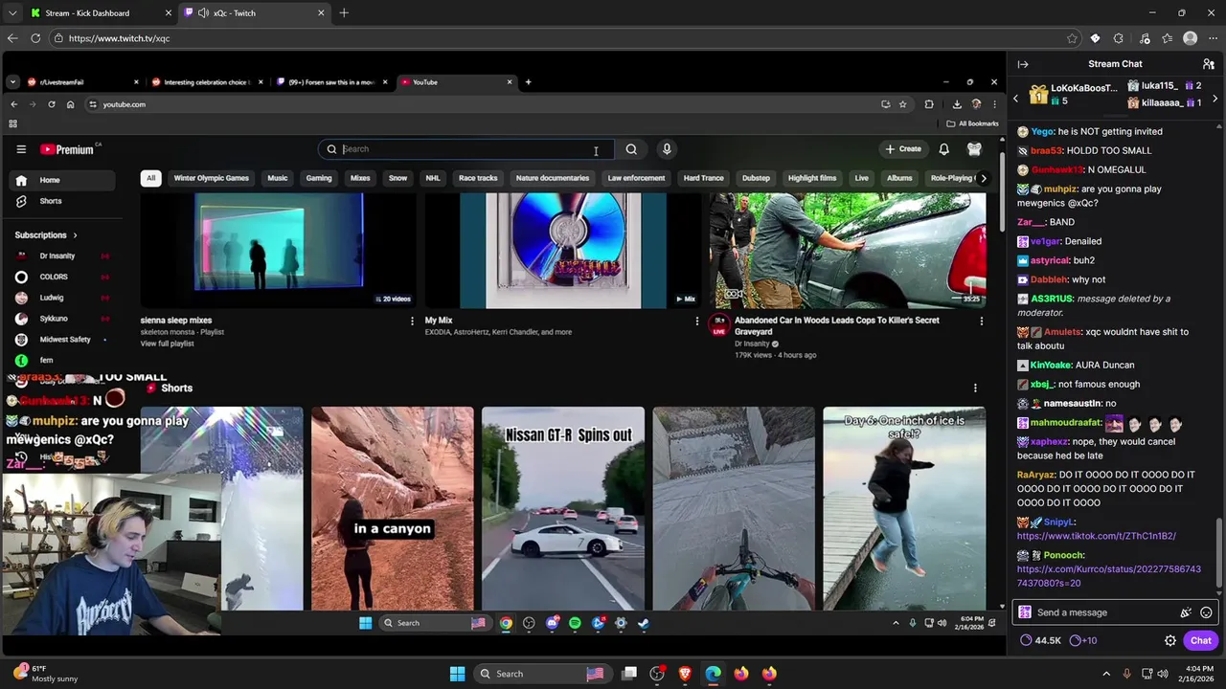
Task: Reload the Twitch page
Action: pos(35,38)
